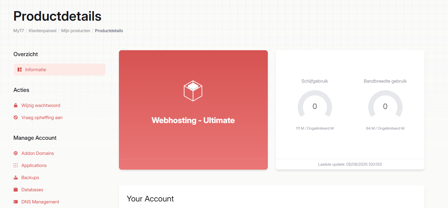448x208 pixels.
Task: Open the Informatie overview menu item
Action: 36,70
